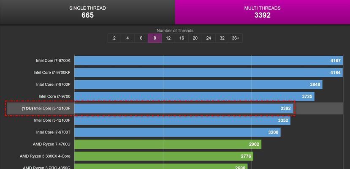Click the 3848 score bar
Image resolution: width=350 pixels, height=169 pixels.
point(198,84)
